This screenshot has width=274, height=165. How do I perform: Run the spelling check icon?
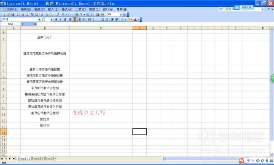click(x=32, y=14)
